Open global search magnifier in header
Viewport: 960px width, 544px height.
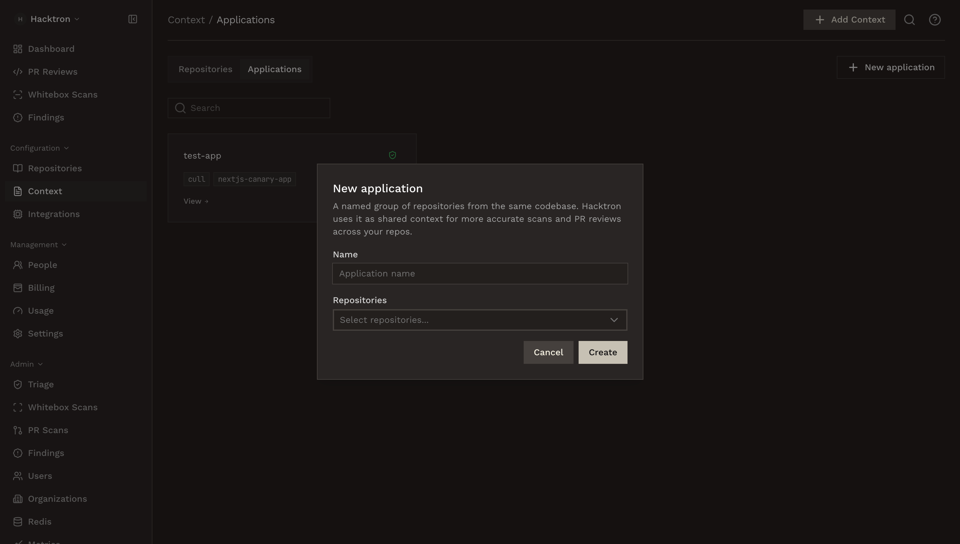click(x=909, y=20)
